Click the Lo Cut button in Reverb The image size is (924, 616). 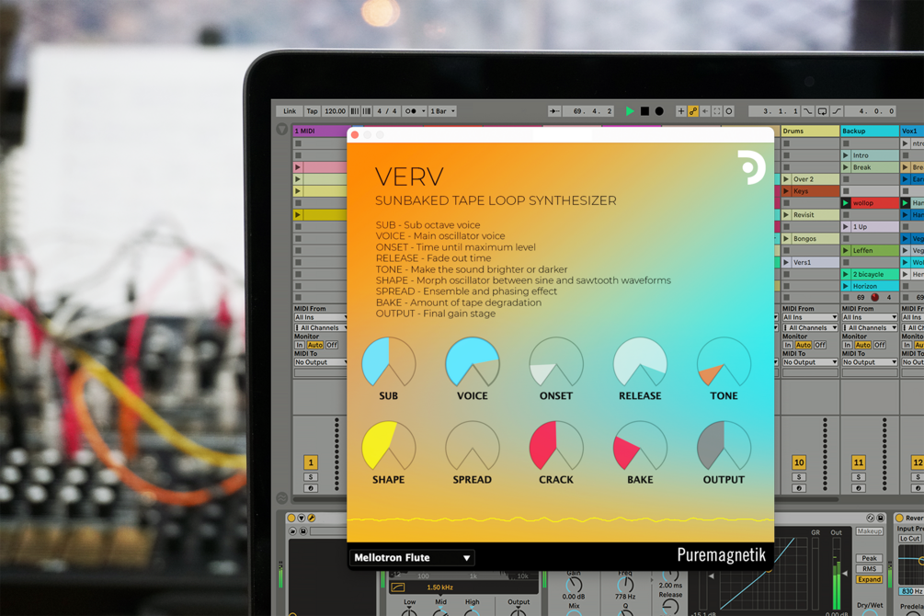tap(910, 539)
